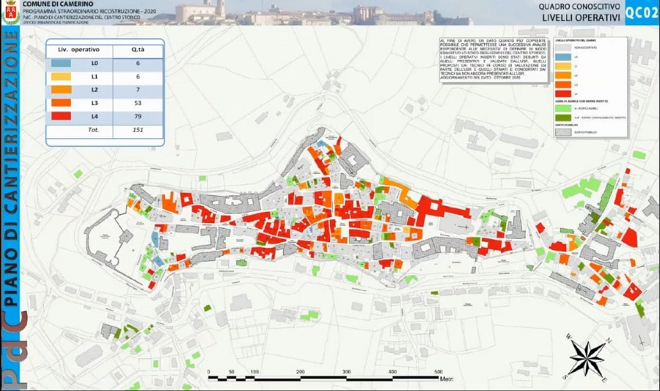Click the L4 quantity value 79
The height and width of the screenshot is (391, 660).
pos(137,117)
